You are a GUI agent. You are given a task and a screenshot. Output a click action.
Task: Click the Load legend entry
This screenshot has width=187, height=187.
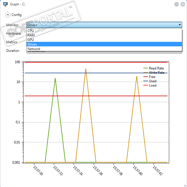pos(150,85)
